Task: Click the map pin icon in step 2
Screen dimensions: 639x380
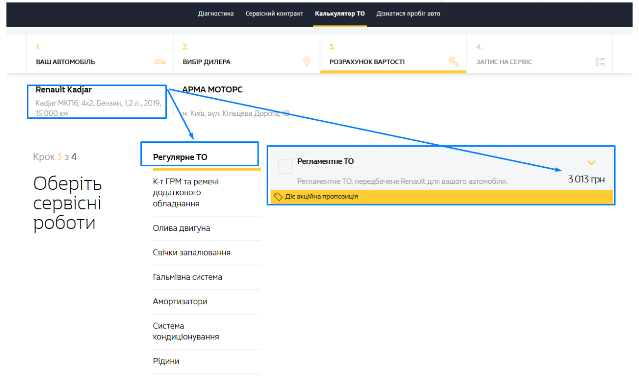Action: click(x=307, y=62)
